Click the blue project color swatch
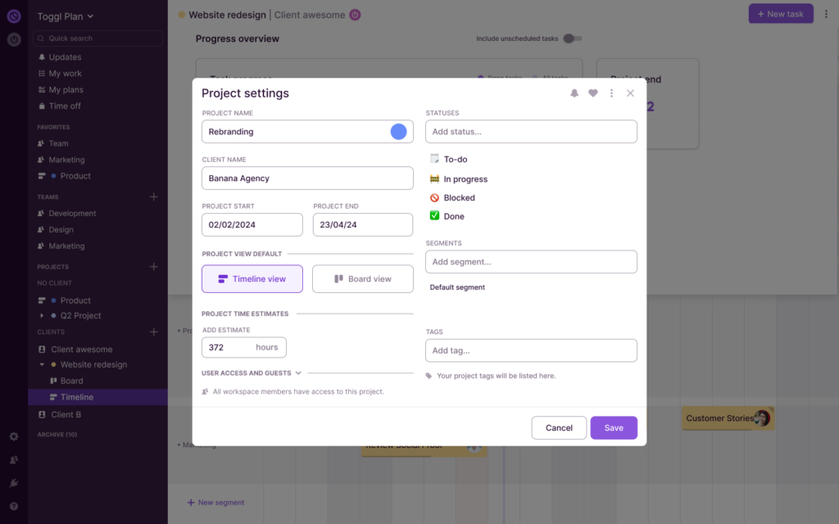Screen dimensions: 839x524 coord(397,131)
